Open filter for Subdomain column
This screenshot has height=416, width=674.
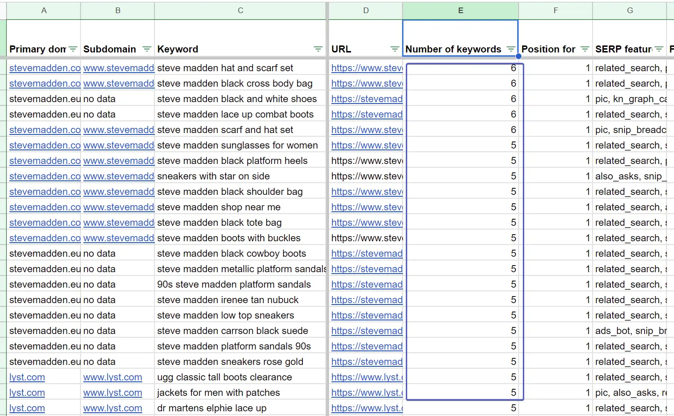147,49
